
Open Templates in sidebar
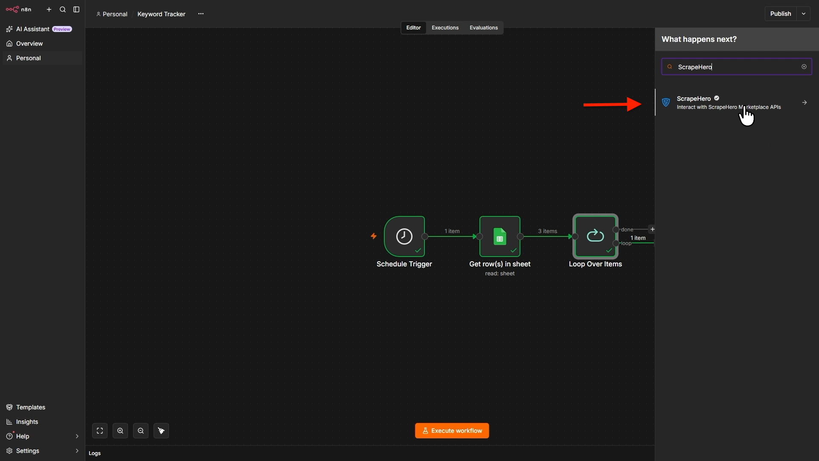pyautogui.click(x=42, y=407)
